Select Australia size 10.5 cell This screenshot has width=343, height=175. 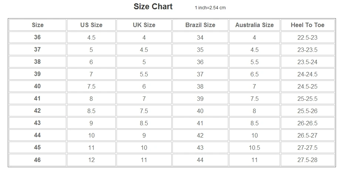pyautogui.click(x=255, y=148)
